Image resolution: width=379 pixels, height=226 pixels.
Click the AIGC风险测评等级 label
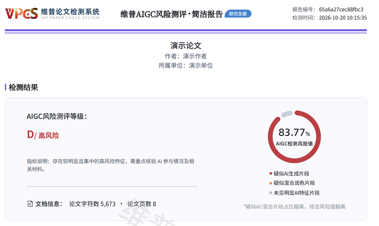tap(57, 116)
